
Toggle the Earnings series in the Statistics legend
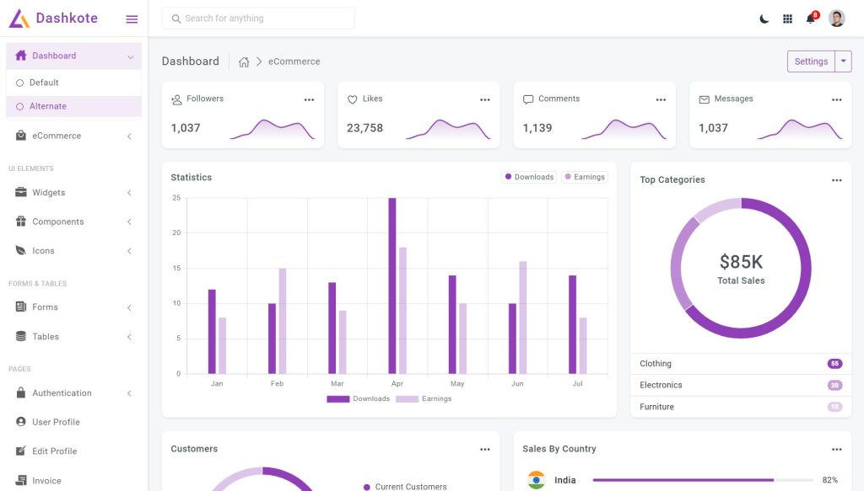[x=585, y=177]
